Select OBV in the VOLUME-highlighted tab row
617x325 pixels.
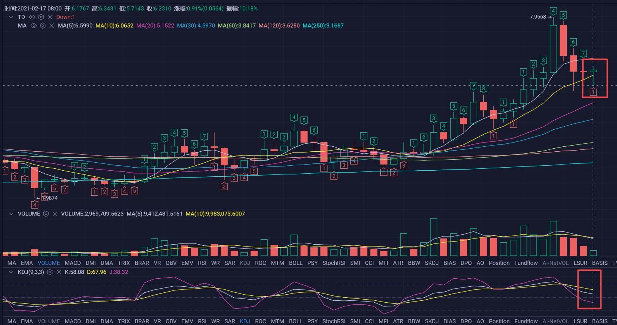[x=171, y=263]
